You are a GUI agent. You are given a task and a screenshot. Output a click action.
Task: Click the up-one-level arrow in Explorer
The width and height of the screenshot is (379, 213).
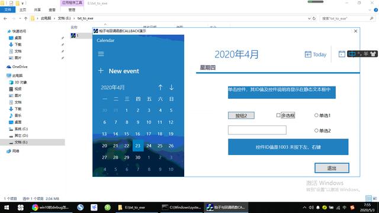pyautogui.click(x=25, y=18)
